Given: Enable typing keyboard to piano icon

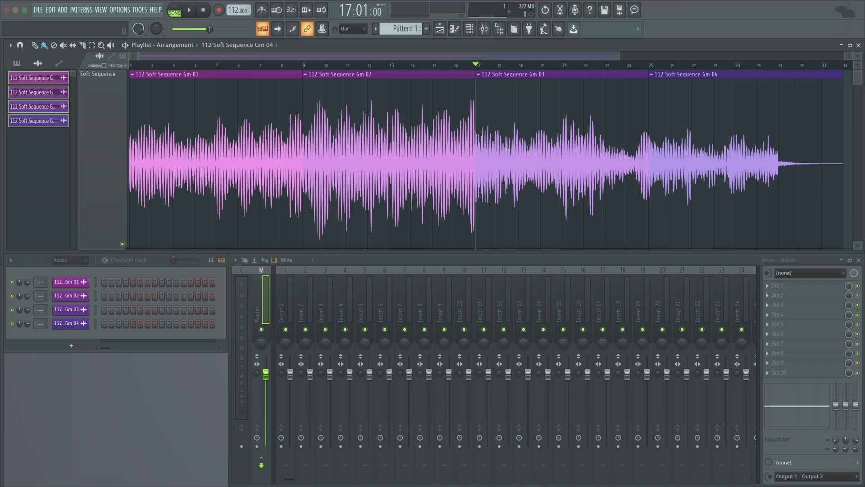Looking at the screenshot, I should (262, 29).
